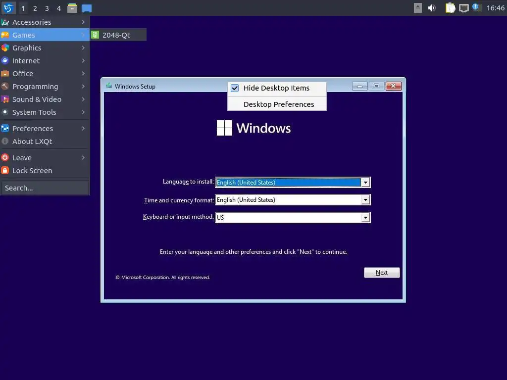The height and width of the screenshot is (380, 507).
Task: Click the Graphics category icon
Action: point(5,48)
